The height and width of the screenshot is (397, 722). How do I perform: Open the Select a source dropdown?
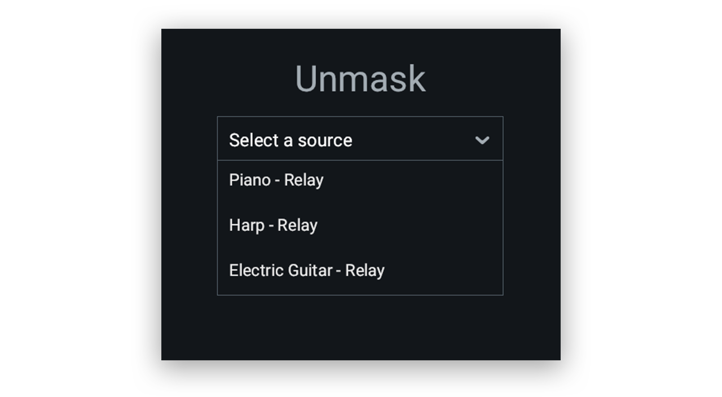[360, 139]
